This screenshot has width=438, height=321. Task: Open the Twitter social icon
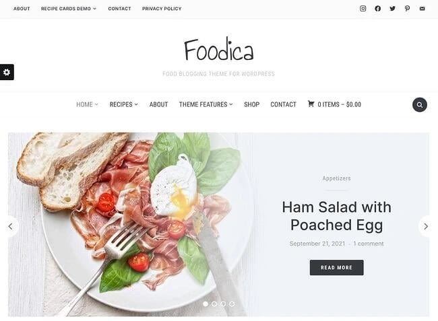(392, 8)
